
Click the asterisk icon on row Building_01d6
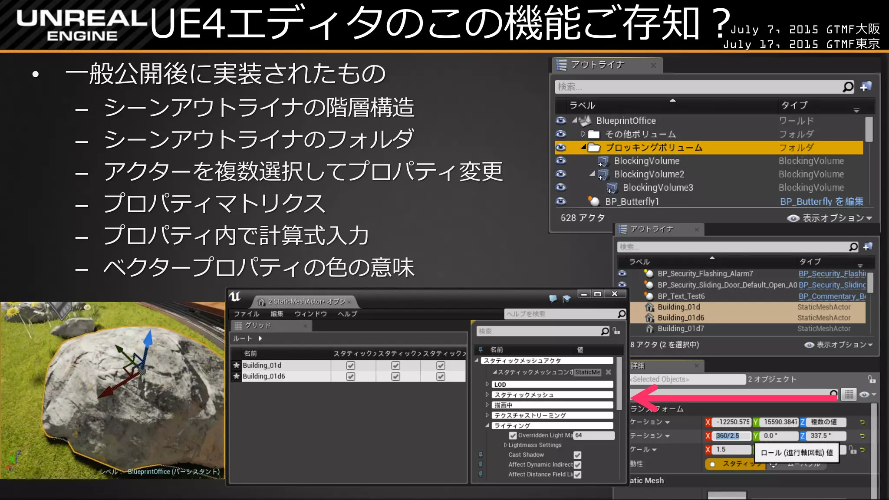click(x=236, y=376)
